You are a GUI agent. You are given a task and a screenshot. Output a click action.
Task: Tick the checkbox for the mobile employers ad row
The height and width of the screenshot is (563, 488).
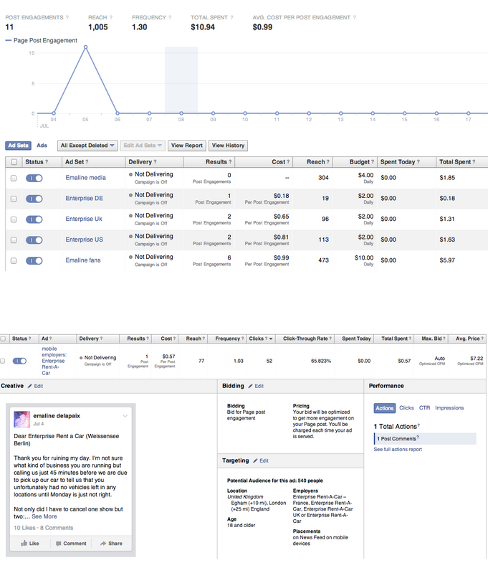coord(3,361)
